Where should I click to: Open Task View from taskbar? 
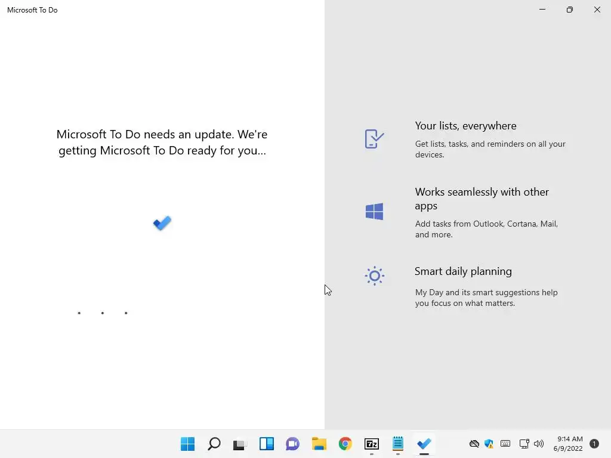coord(240,444)
